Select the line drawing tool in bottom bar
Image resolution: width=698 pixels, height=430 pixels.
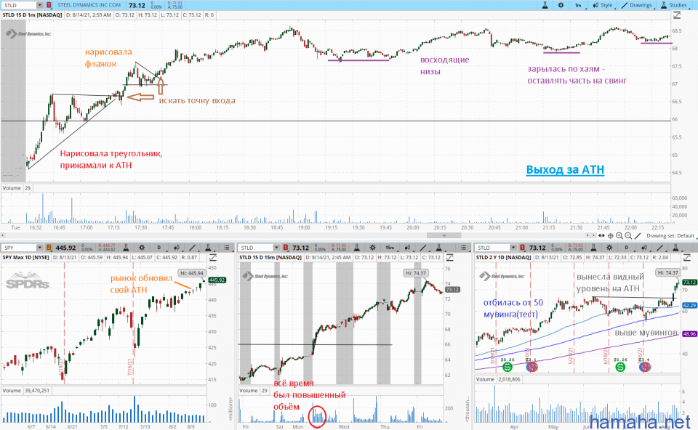point(638,235)
